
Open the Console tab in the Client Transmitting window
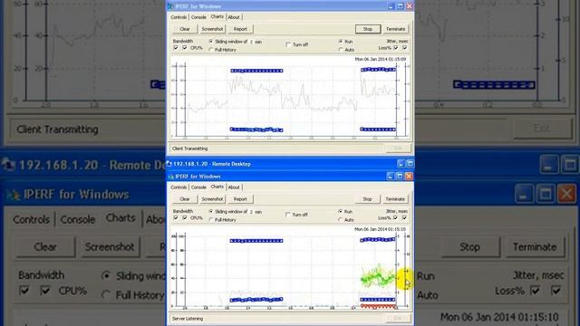pyautogui.click(x=198, y=17)
